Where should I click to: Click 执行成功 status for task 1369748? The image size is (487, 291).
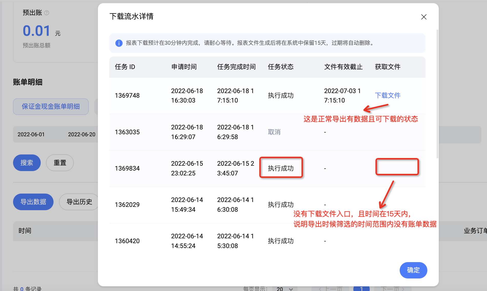281,95
